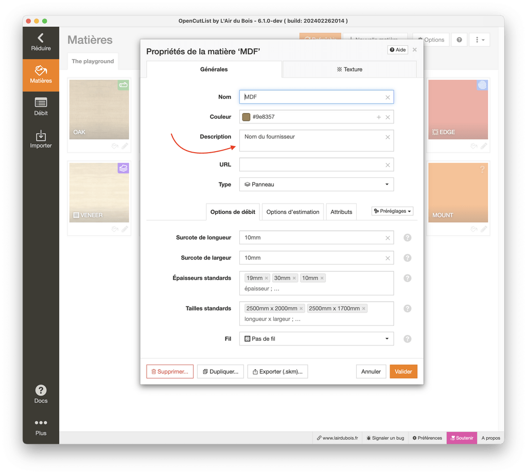Show help for Surcote de largeur
This screenshot has width=527, height=474.
tap(408, 258)
